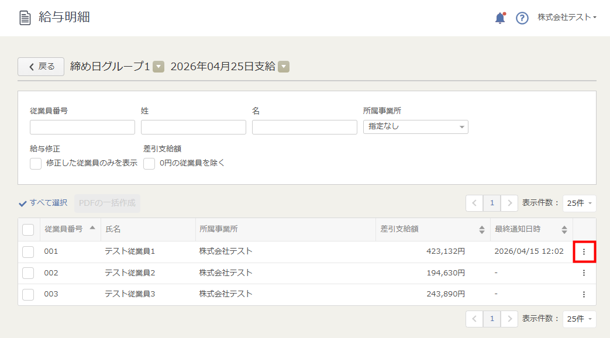Open the top 表示件数 25件 selector
Viewport: 610px width, 338px height.
[x=579, y=204]
